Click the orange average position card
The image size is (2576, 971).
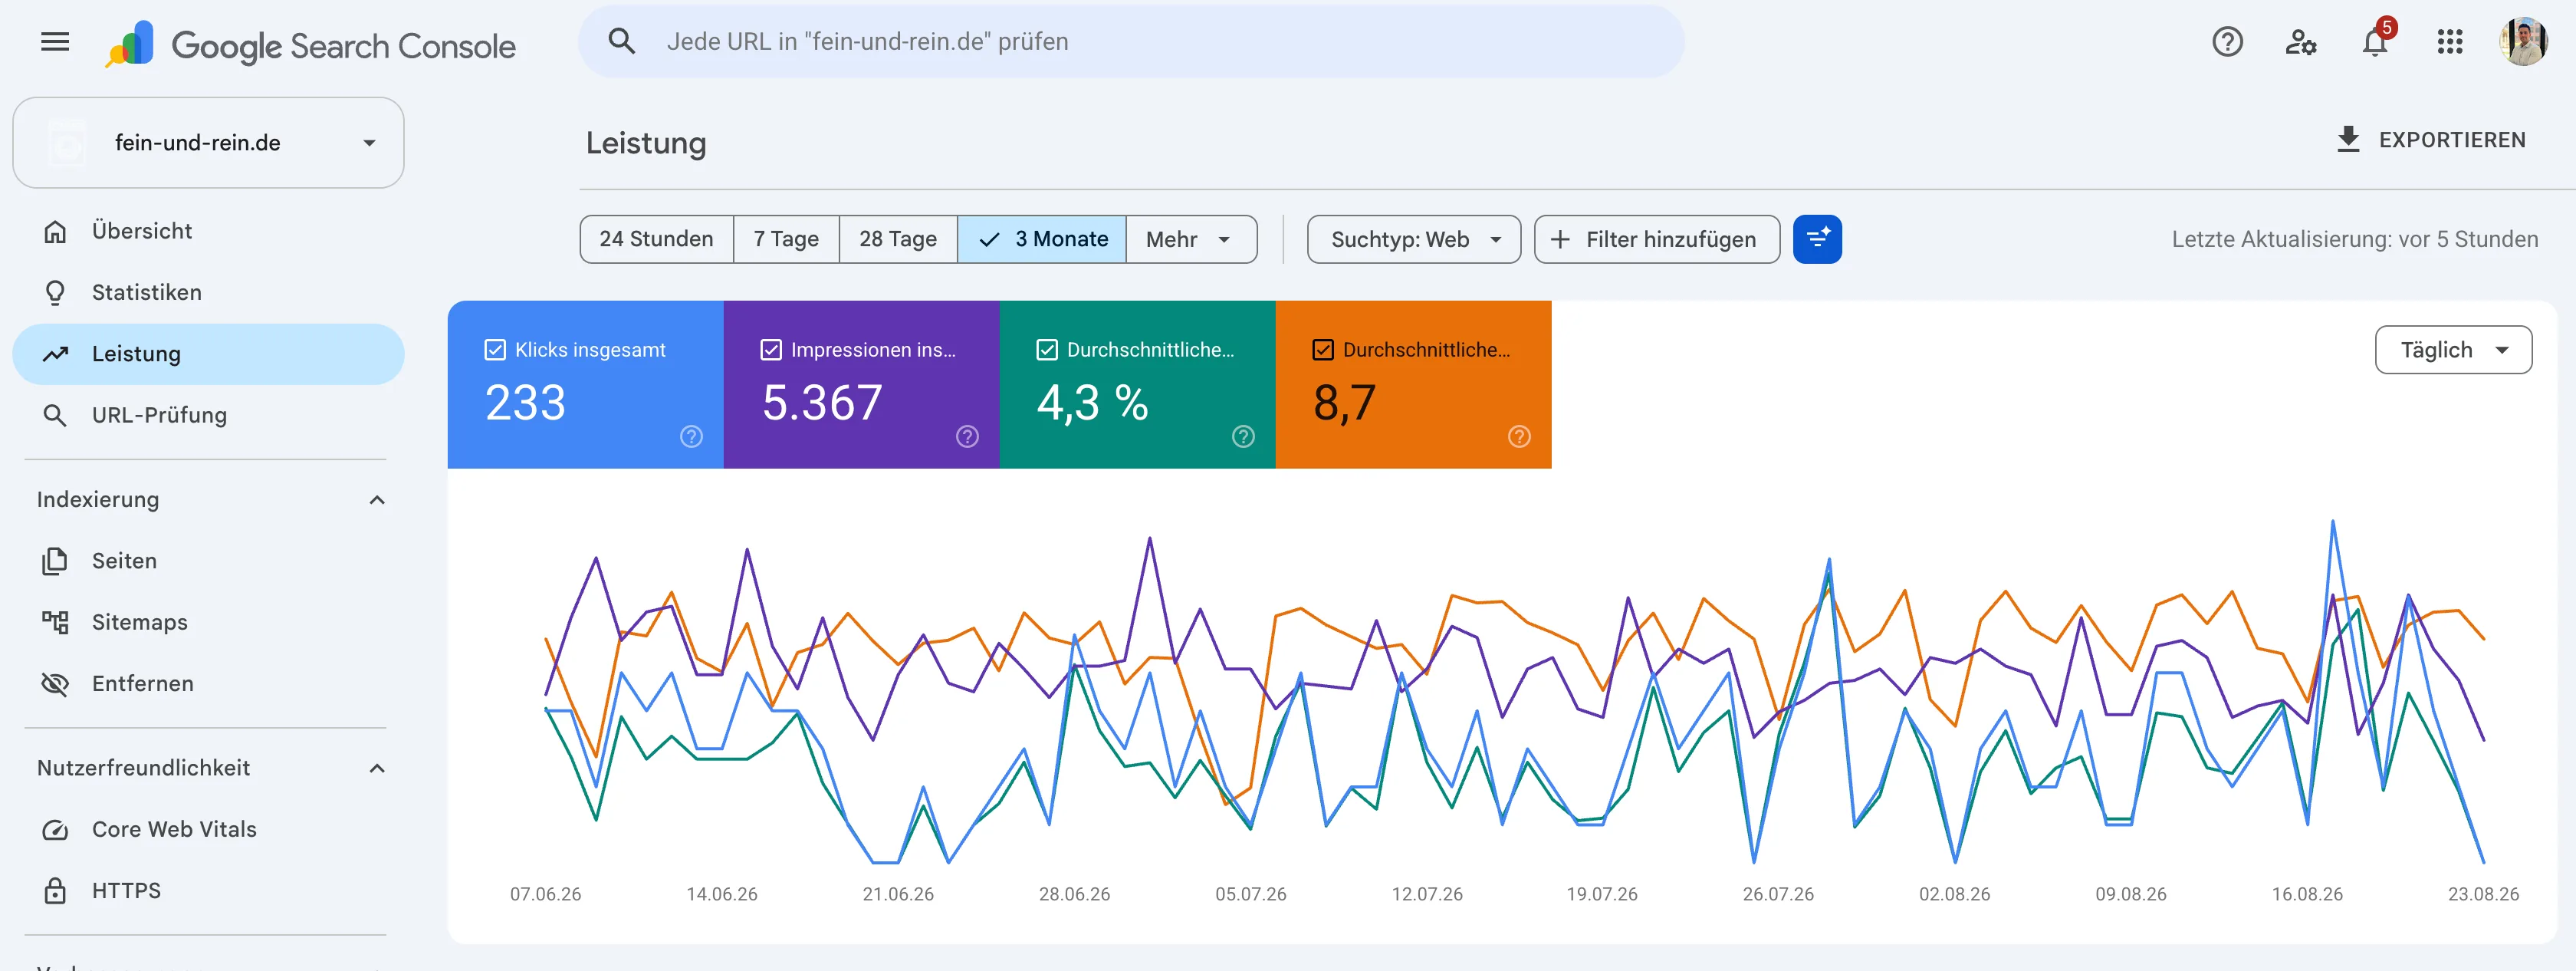pyautogui.click(x=1413, y=385)
